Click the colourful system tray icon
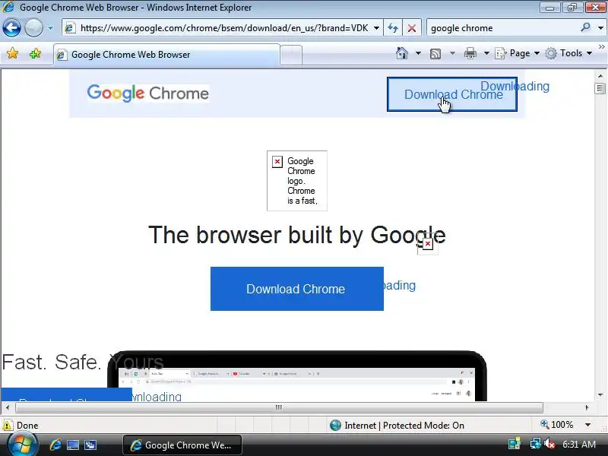This screenshot has width=608, height=456. (515, 444)
